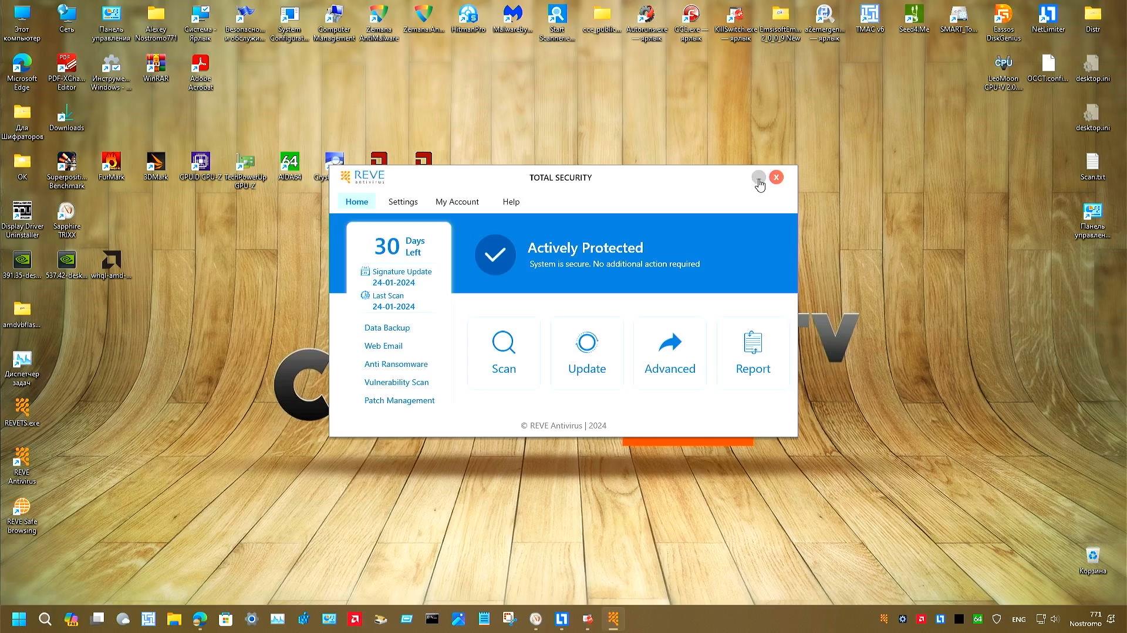This screenshot has height=633, width=1127.
Task: Open the Advanced arrow icon
Action: 670,343
